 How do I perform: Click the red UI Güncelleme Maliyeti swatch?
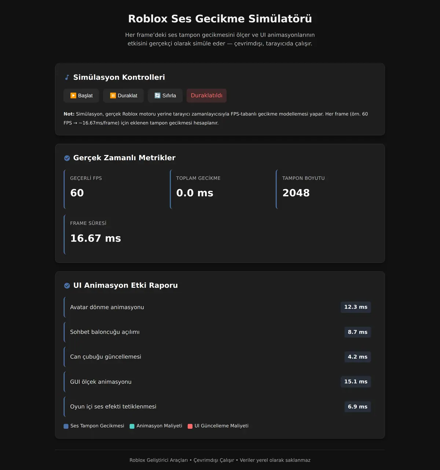coord(190,426)
